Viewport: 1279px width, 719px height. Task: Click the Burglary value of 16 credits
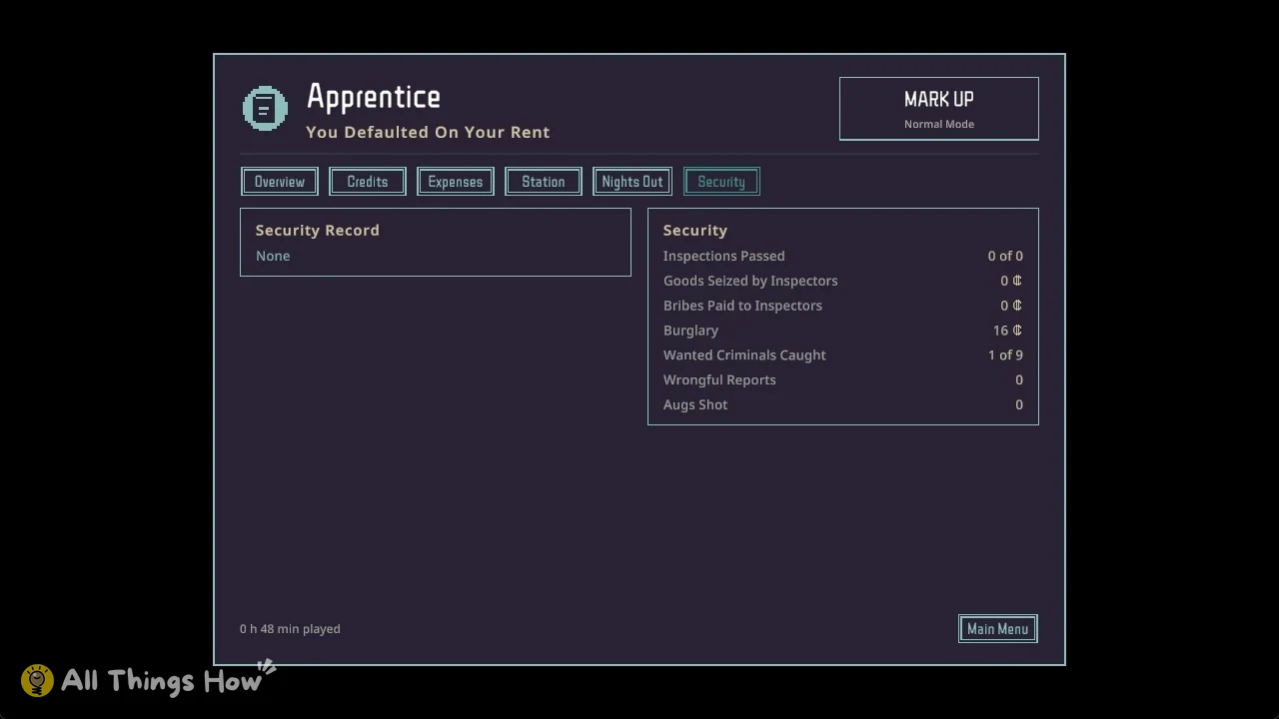(x=1007, y=331)
